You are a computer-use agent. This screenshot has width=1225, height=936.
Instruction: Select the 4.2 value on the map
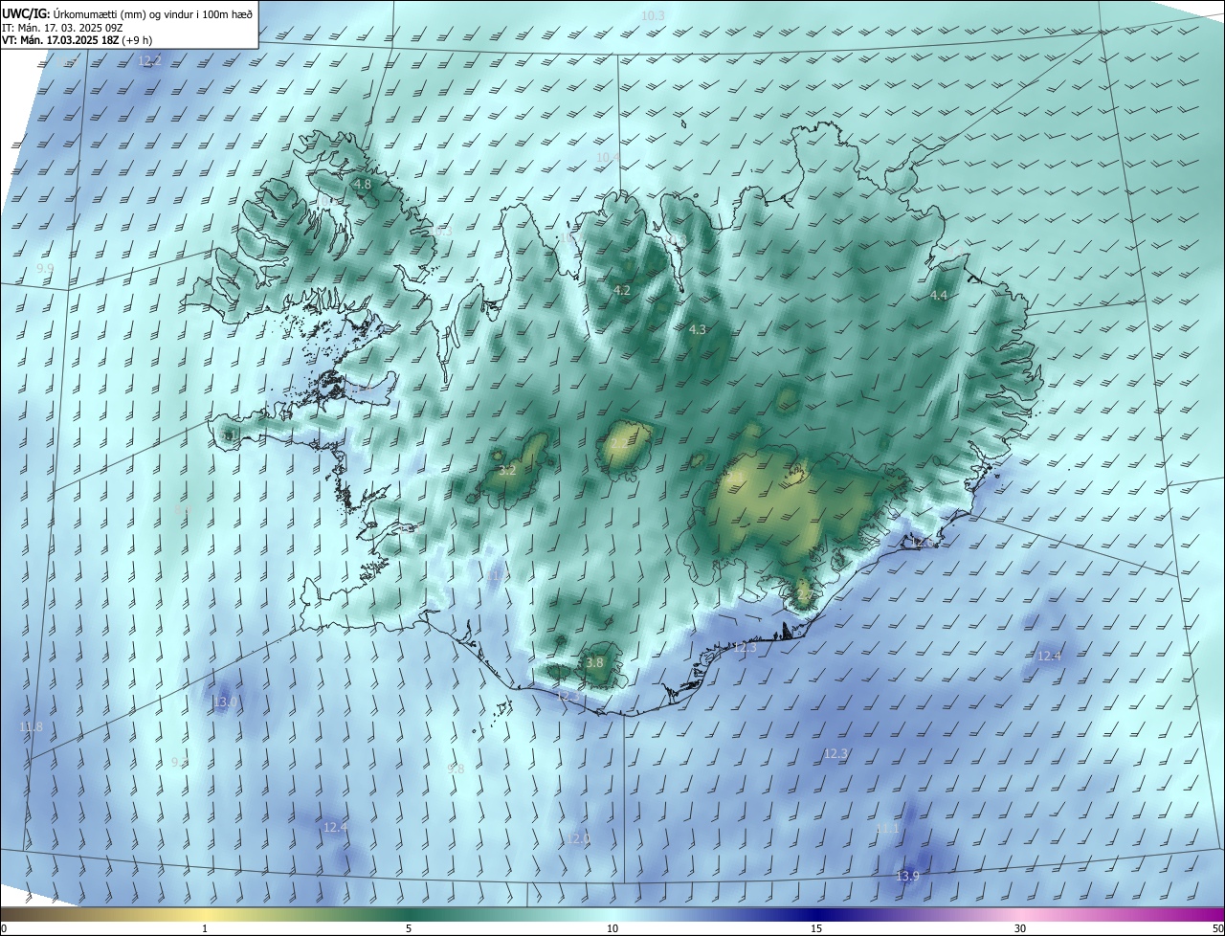tap(622, 290)
